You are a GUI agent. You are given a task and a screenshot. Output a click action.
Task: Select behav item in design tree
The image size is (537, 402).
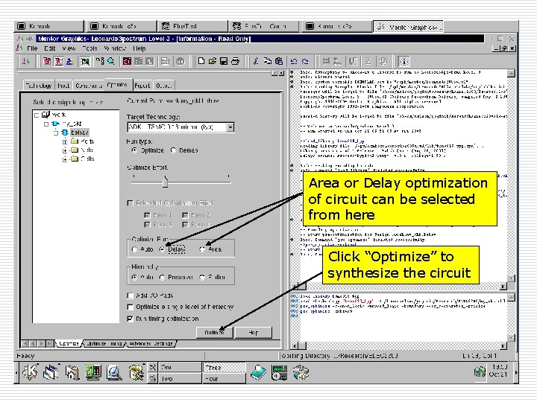tap(80, 133)
